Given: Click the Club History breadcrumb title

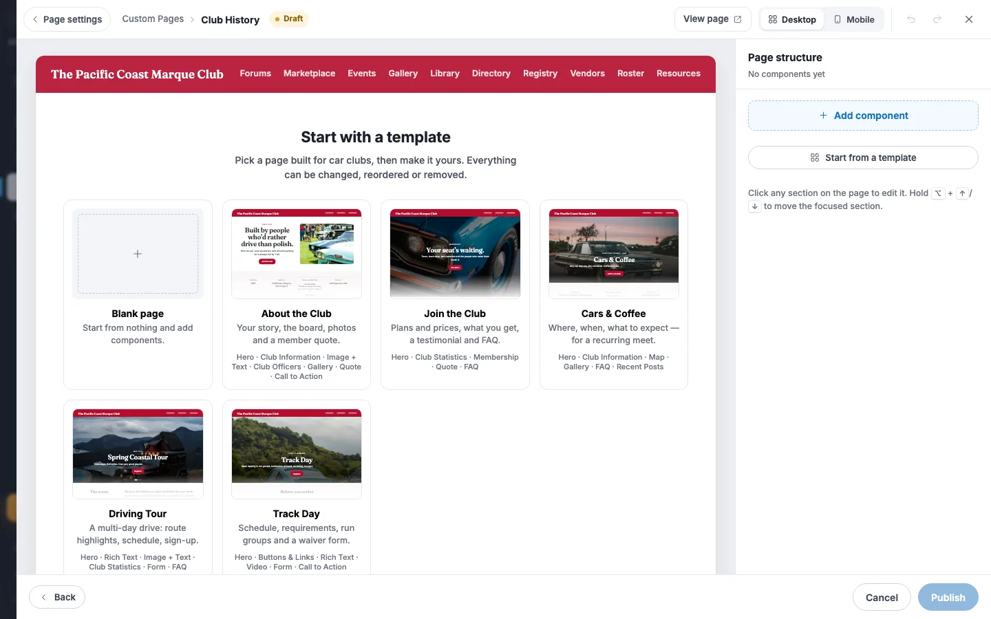Looking at the screenshot, I should point(230,20).
